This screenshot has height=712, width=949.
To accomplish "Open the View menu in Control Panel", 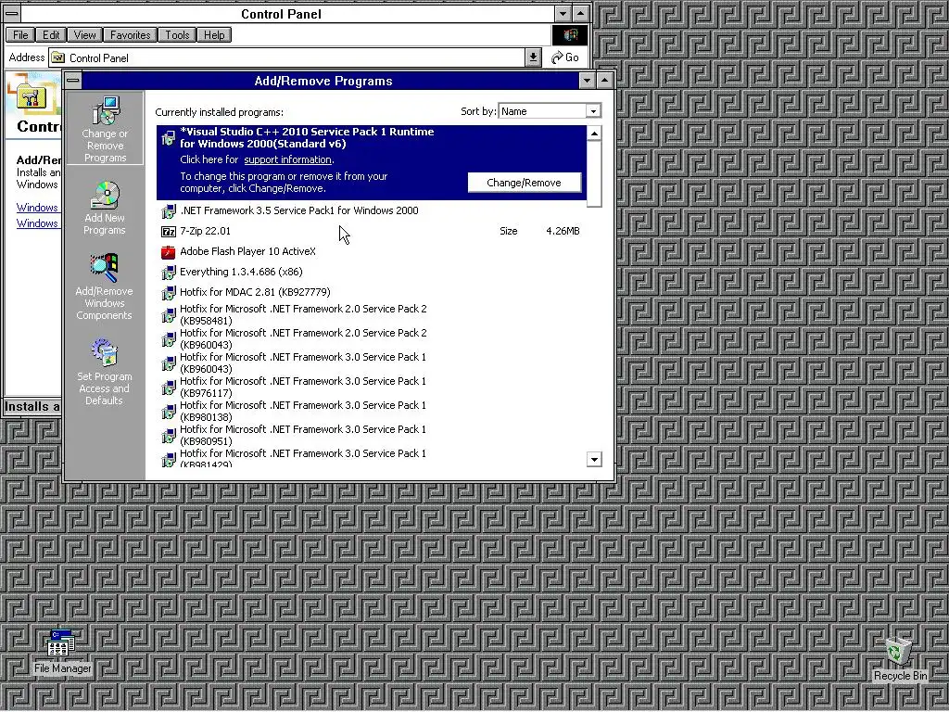I will 84,35.
